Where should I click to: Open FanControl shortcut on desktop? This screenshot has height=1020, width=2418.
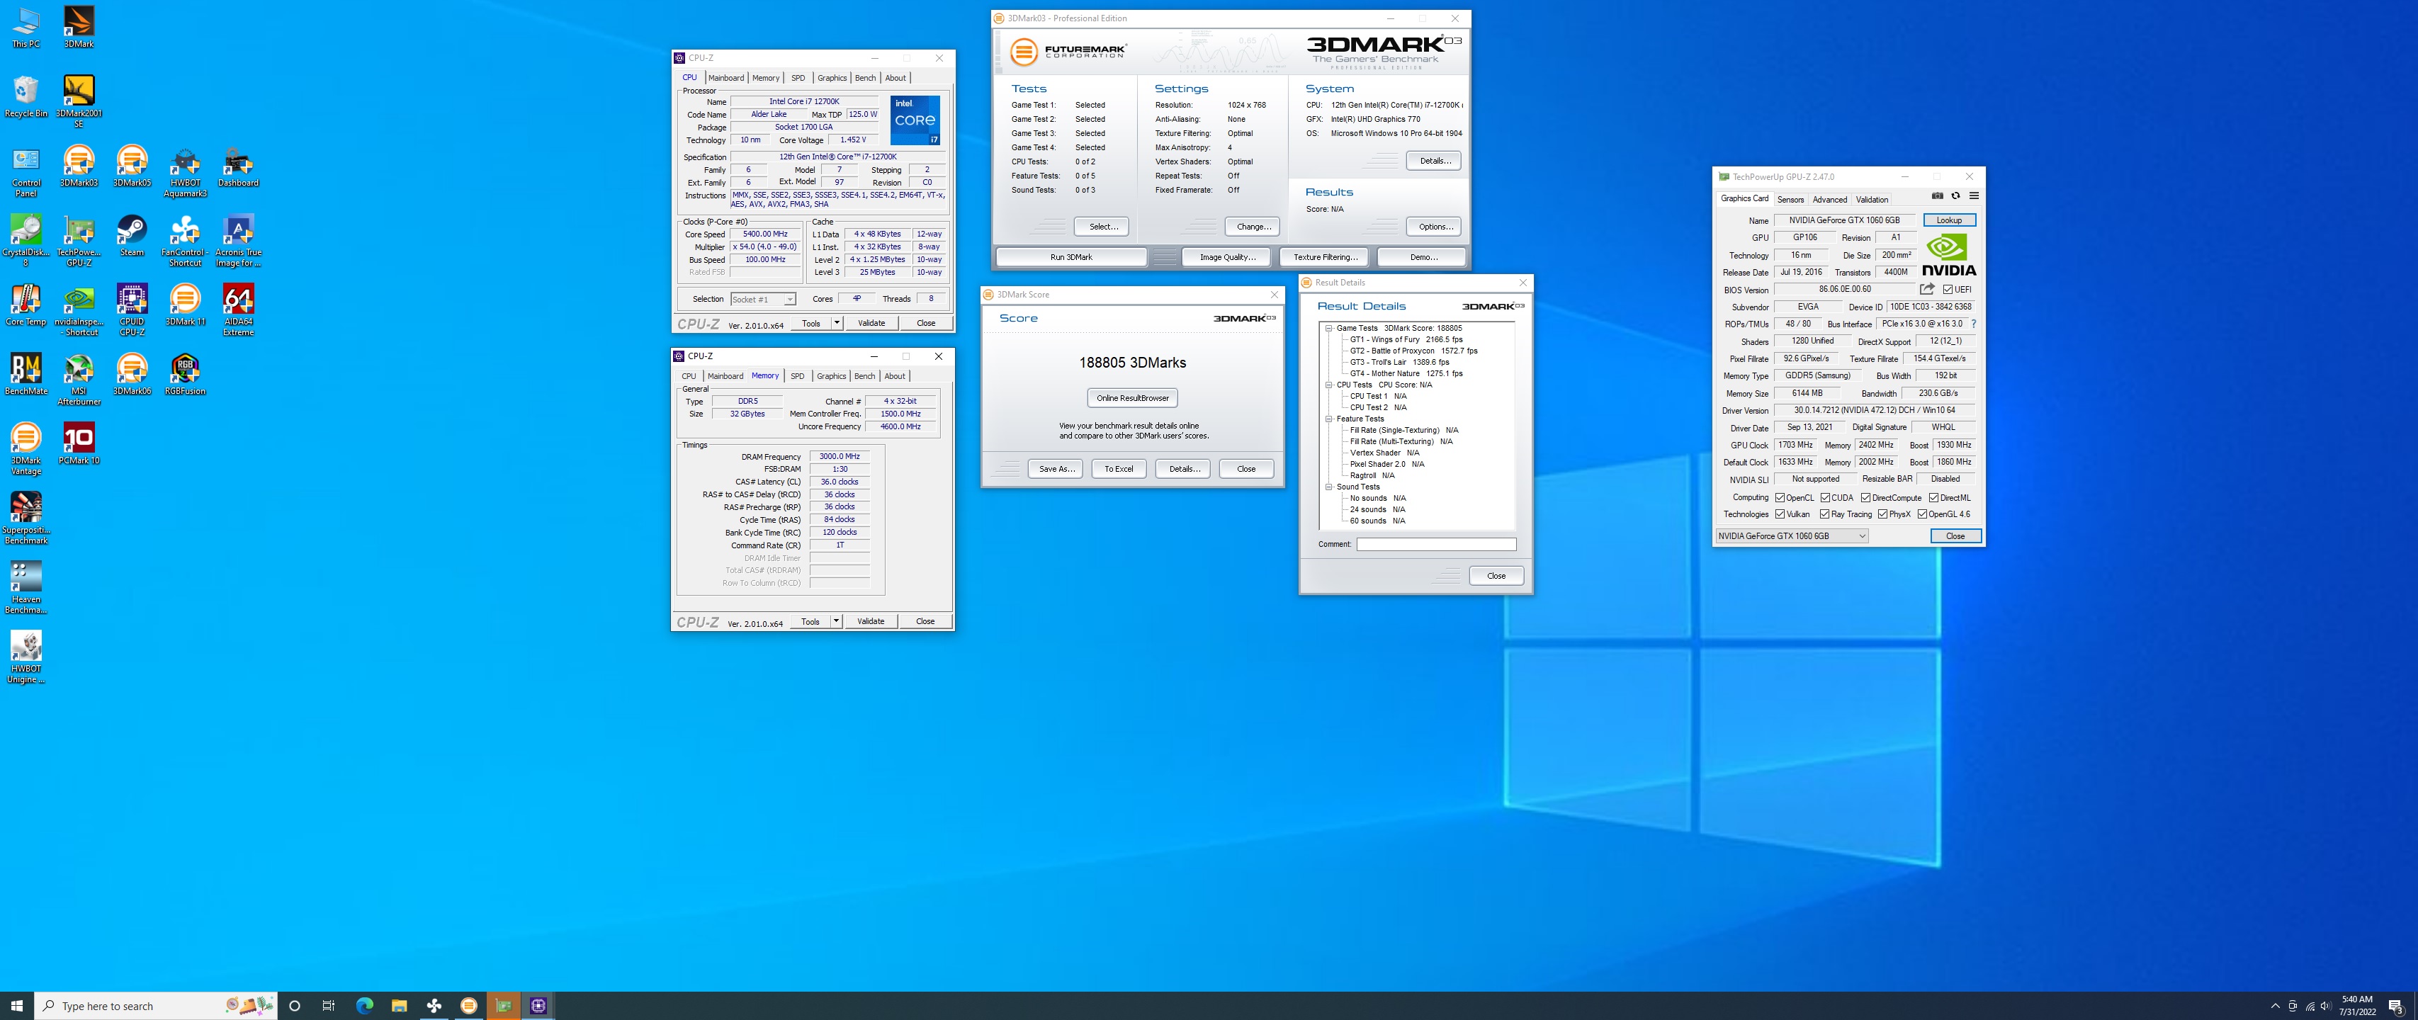[185, 241]
